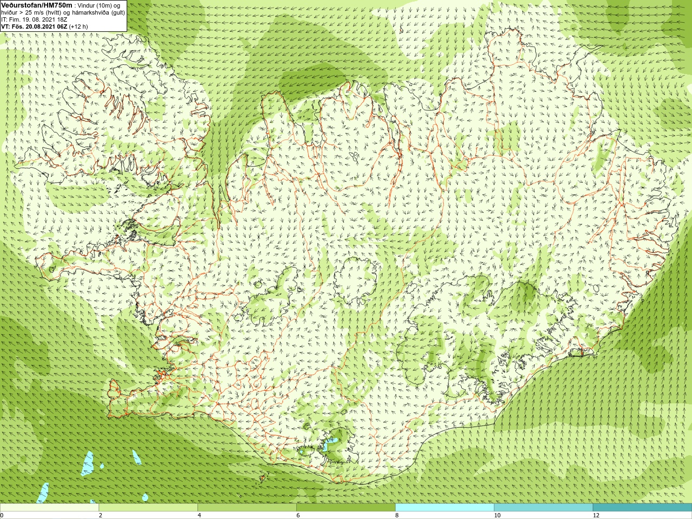Click the 'hviður > 25 m/s (hvítt)' description line

63,12
